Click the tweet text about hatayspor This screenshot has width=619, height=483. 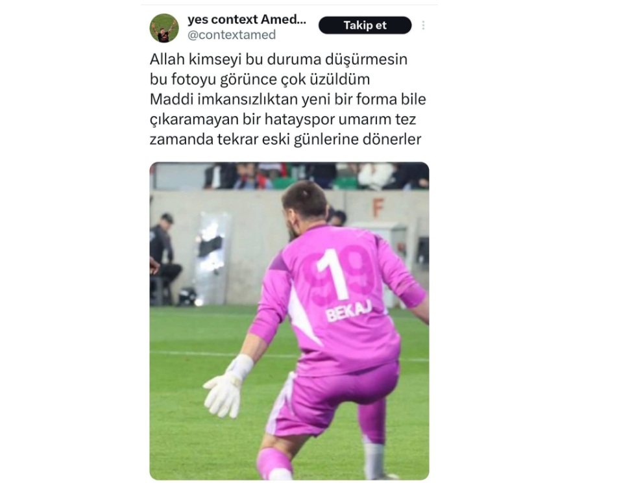coord(288,99)
